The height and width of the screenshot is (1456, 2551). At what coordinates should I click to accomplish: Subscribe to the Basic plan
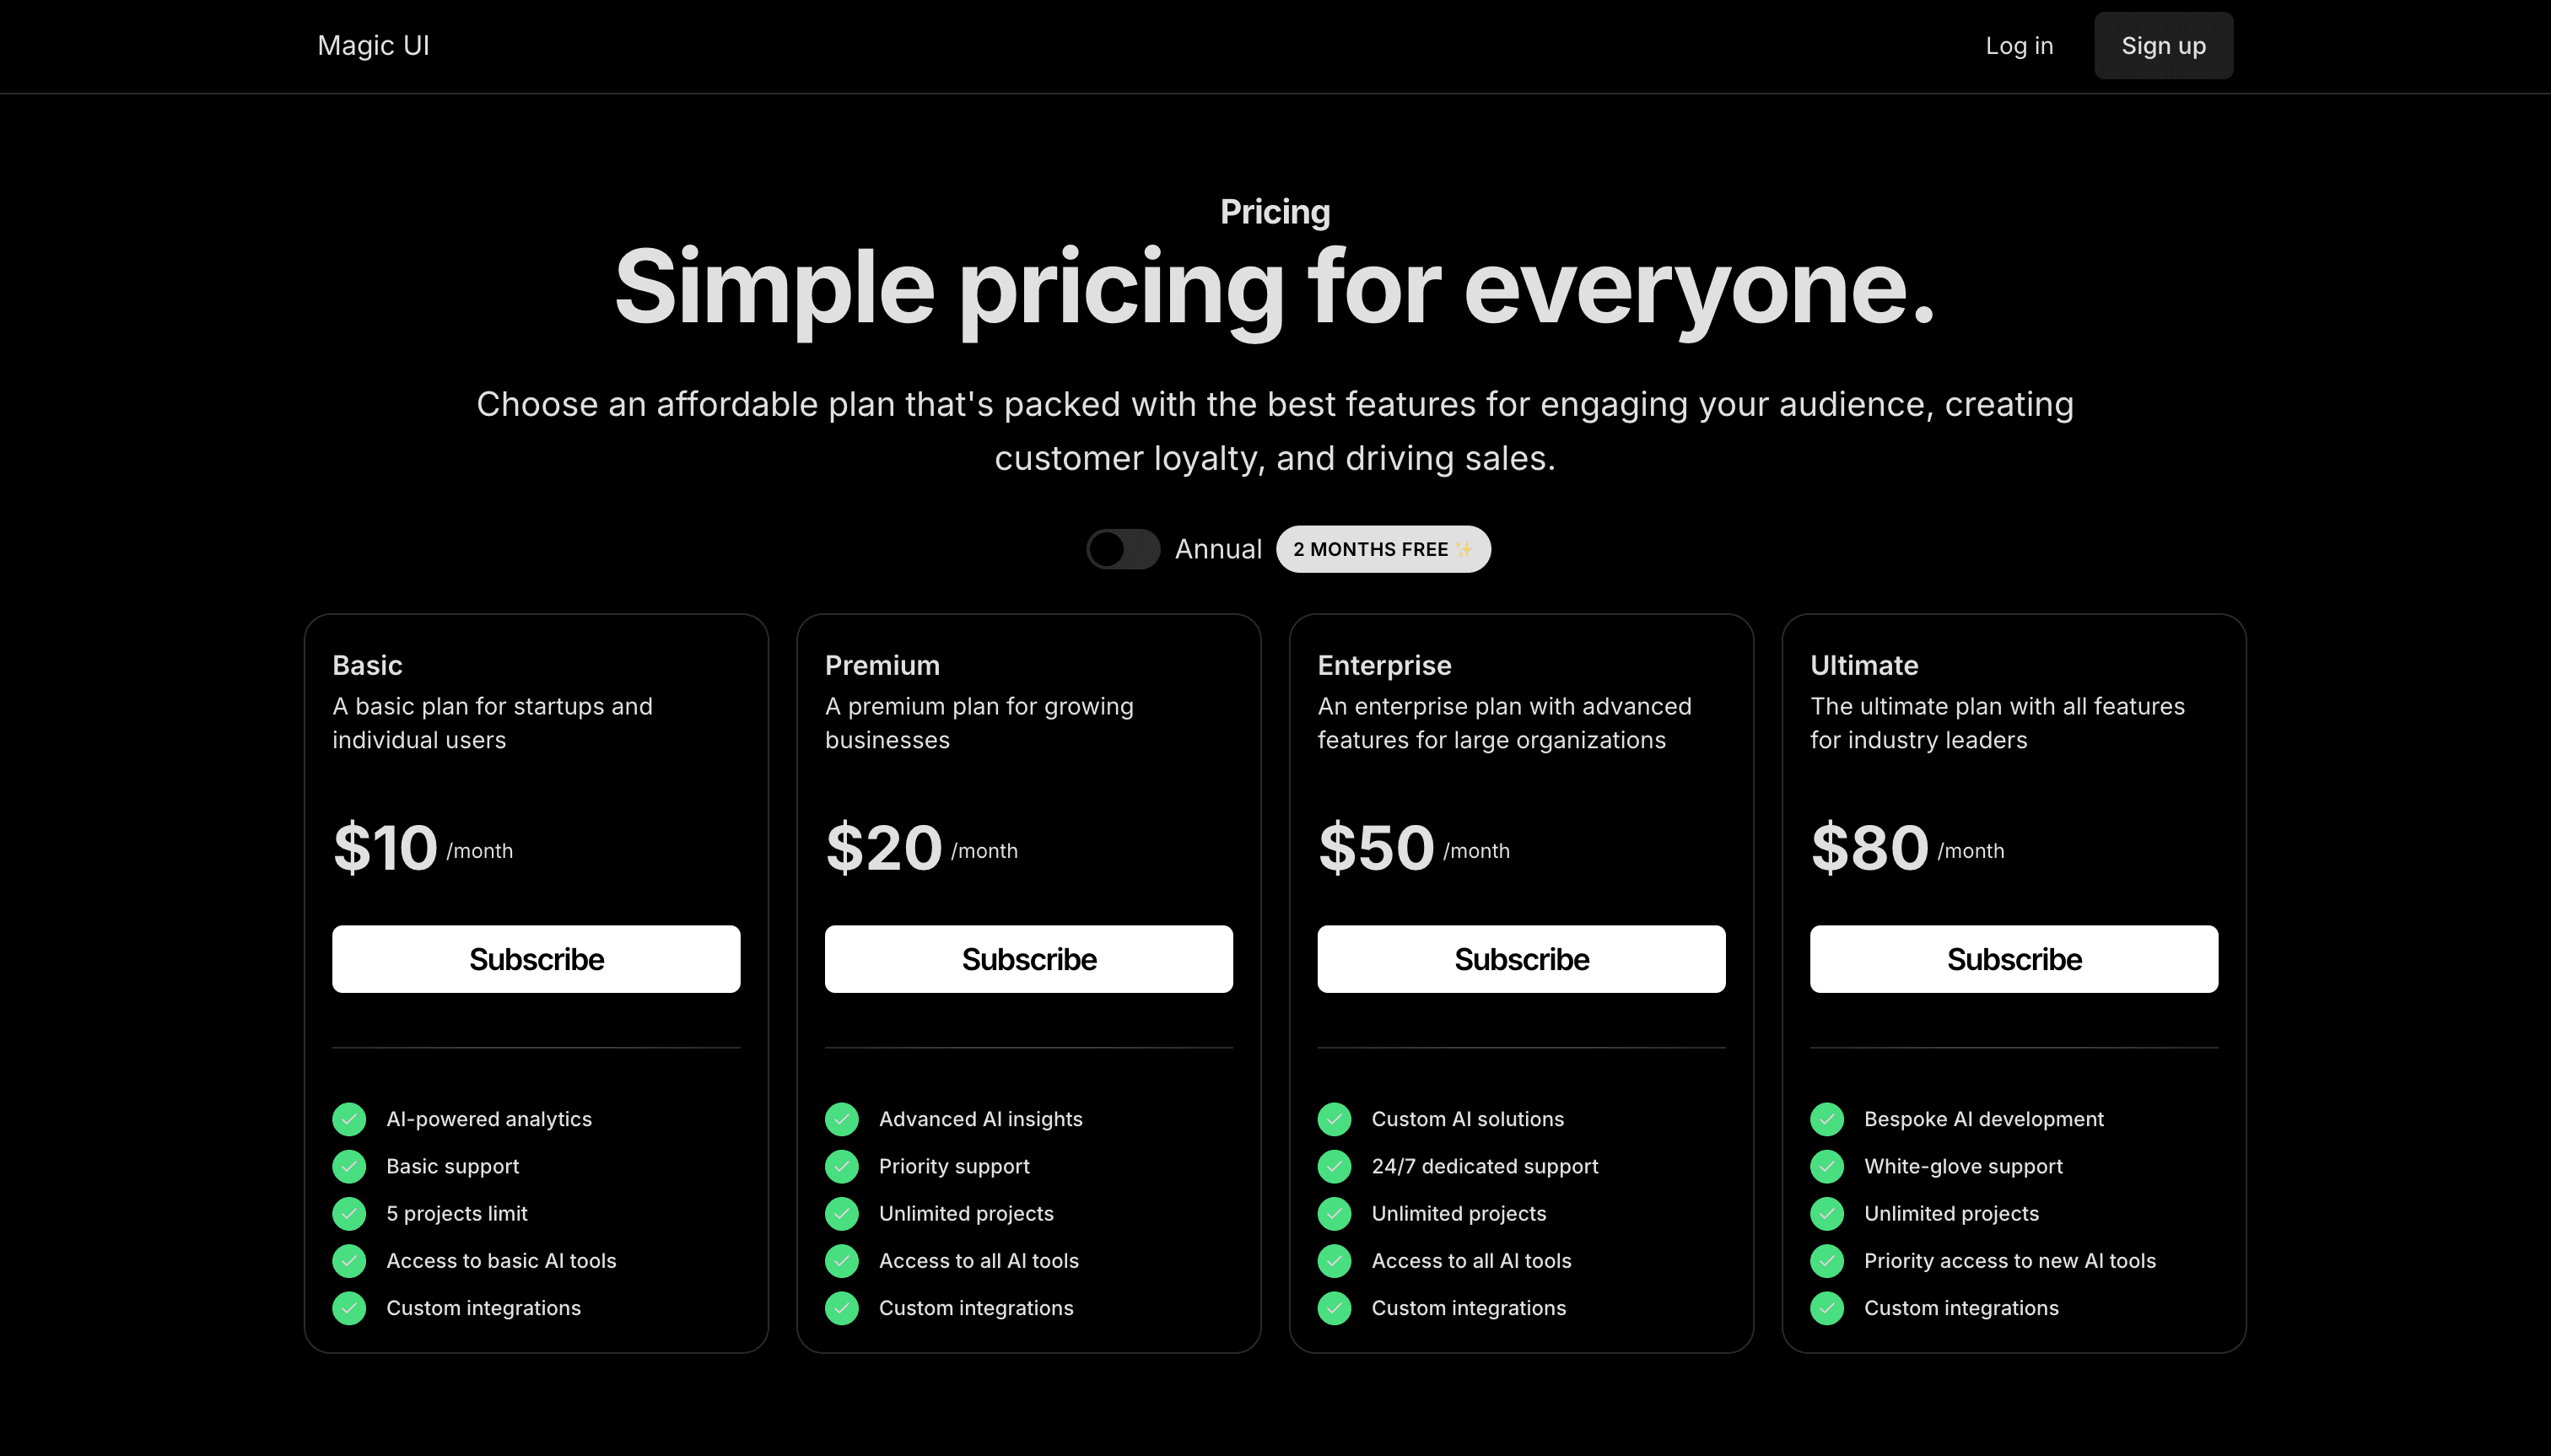(536, 958)
